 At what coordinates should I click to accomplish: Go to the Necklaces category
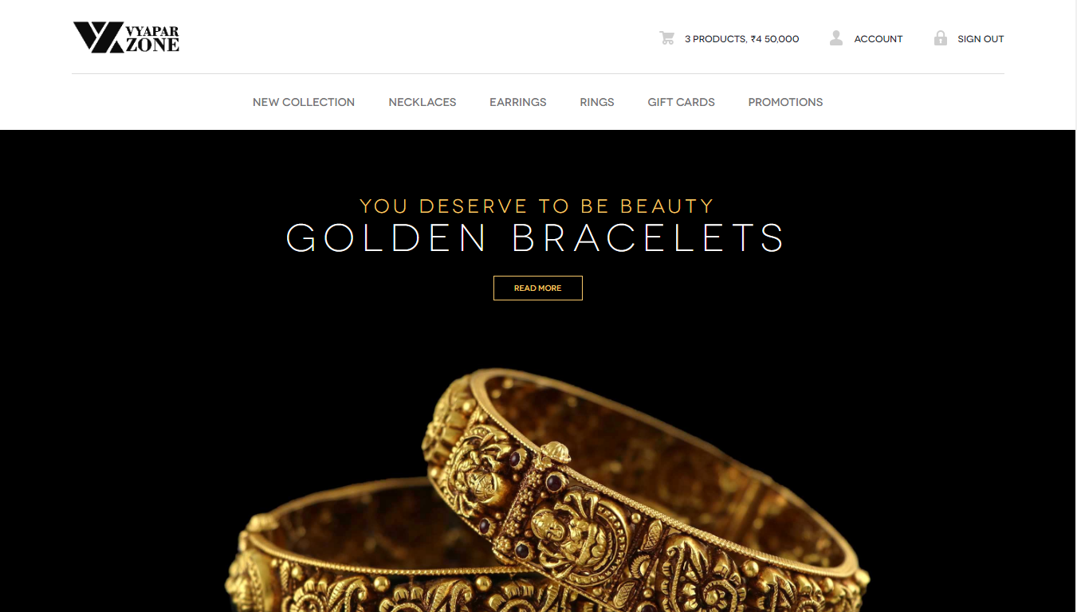423,102
